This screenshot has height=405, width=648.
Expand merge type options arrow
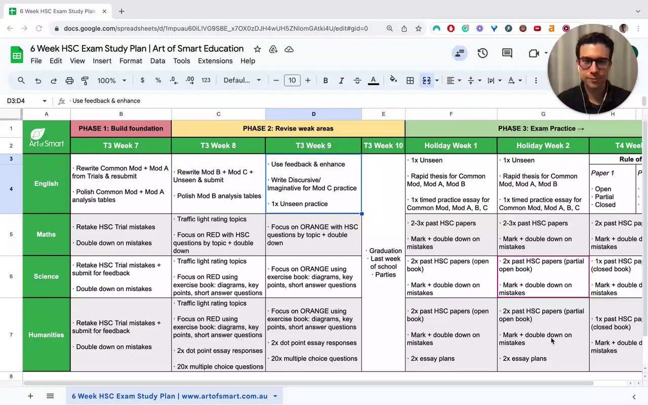[x=437, y=80]
